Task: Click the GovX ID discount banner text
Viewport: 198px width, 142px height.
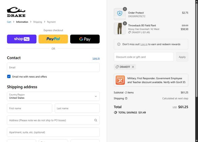Action: click(157, 80)
